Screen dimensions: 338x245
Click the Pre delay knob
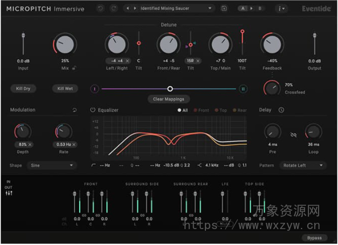pyautogui.click(x=272, y=132)
